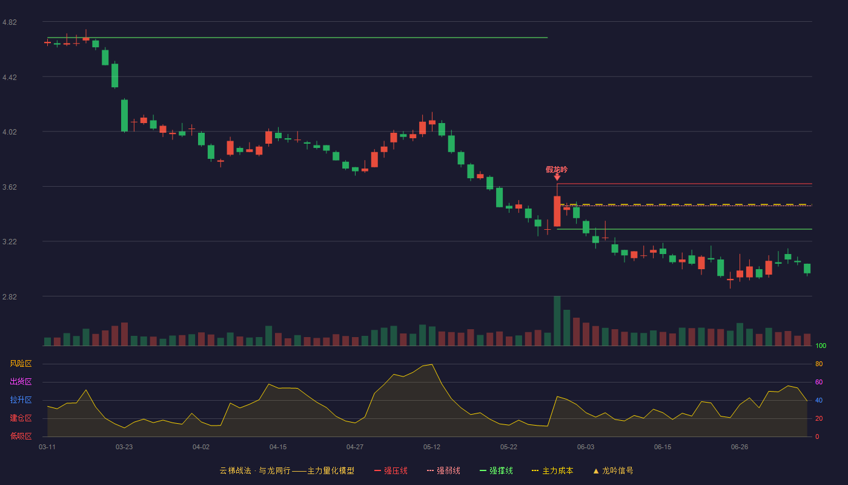The width and height of the screenshot is (848, 485).
Task: Click the 3.62 price axis label
Action: click(x=10, y=187)
